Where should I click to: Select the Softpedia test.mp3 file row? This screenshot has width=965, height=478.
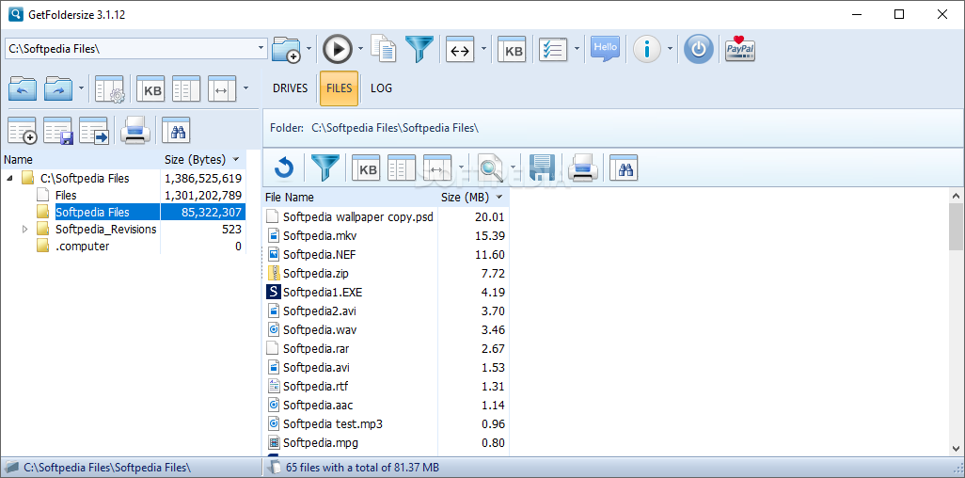386,423
